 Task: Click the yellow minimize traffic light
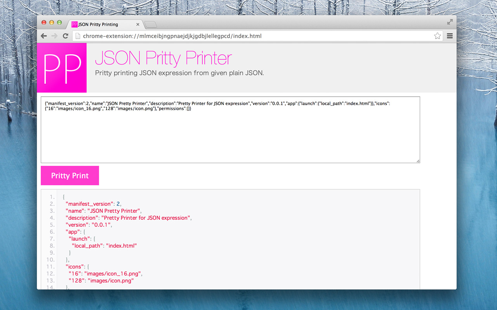pyautogui.click(x=51, y=22)
